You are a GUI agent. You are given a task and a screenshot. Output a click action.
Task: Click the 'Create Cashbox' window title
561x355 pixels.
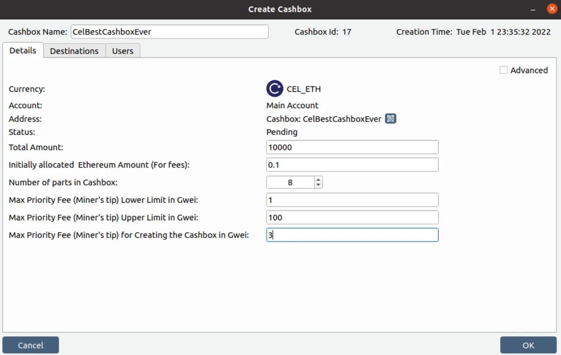tap(280, 9)
